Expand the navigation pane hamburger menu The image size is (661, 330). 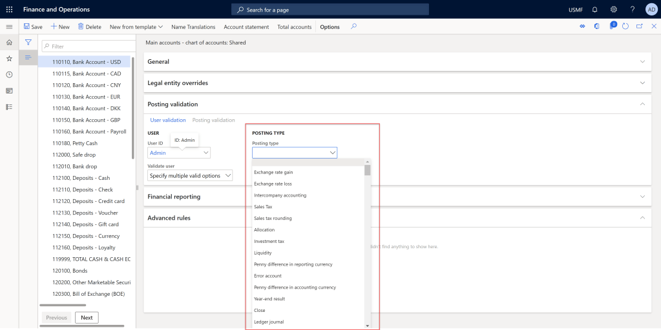[9, 26]
